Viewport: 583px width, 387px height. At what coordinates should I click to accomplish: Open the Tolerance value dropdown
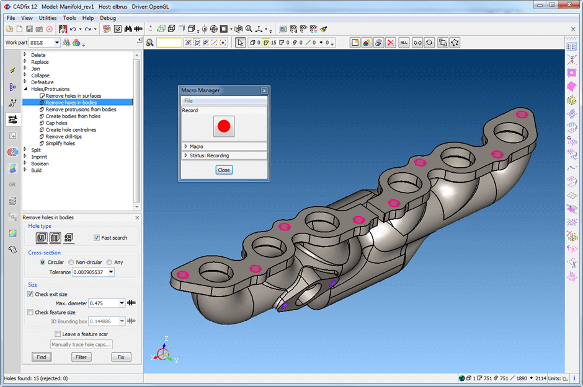click(x=111, y=272)
